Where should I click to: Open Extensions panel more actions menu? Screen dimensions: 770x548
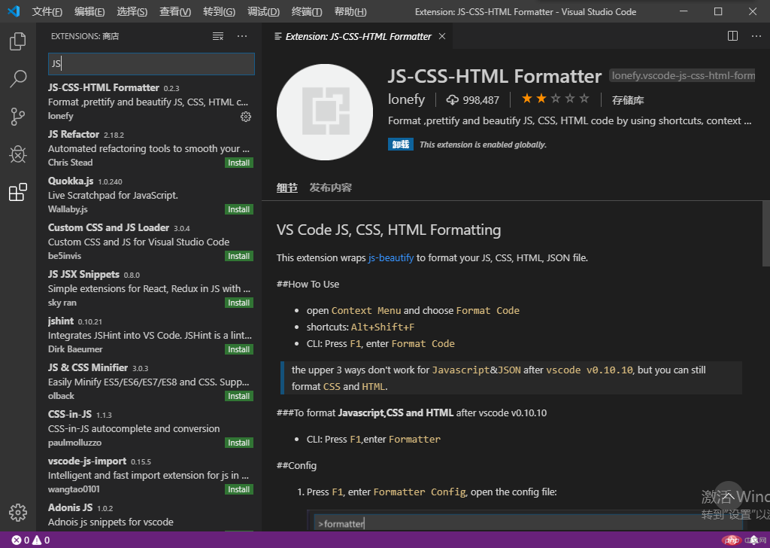click(242, 36)
